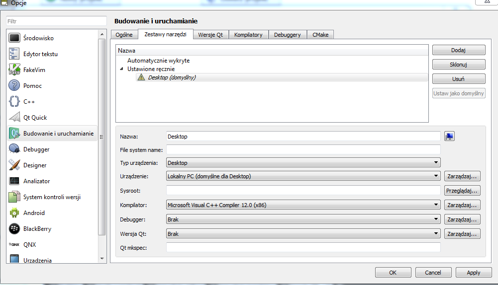The height and width of the screenshot is (285, 498).
Task: Collapse the Ustawione ręcznie tree node
Action: pos(122,69)
